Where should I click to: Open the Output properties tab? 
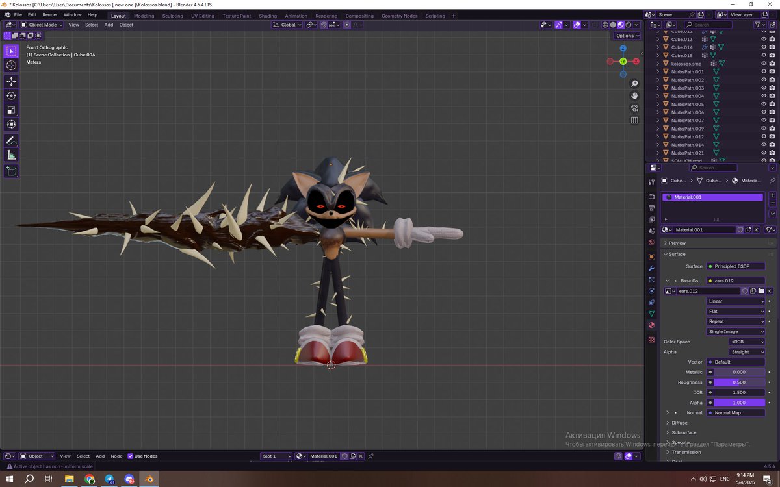pos(651,208)
